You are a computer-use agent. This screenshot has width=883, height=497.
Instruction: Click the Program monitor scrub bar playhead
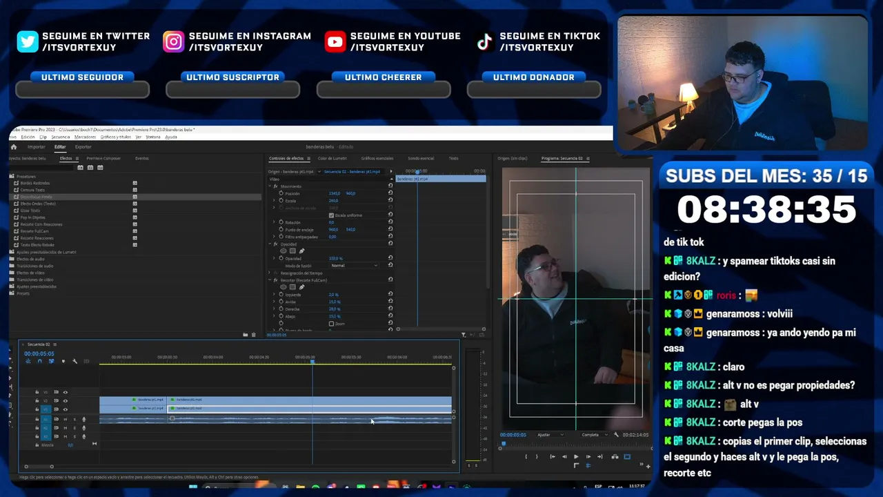coord(503,443)
